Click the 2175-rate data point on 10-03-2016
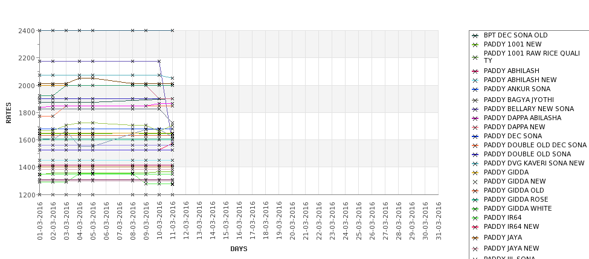Image resolution: width=589 pixels, height=259 pixels. click(x=159, y=61)
